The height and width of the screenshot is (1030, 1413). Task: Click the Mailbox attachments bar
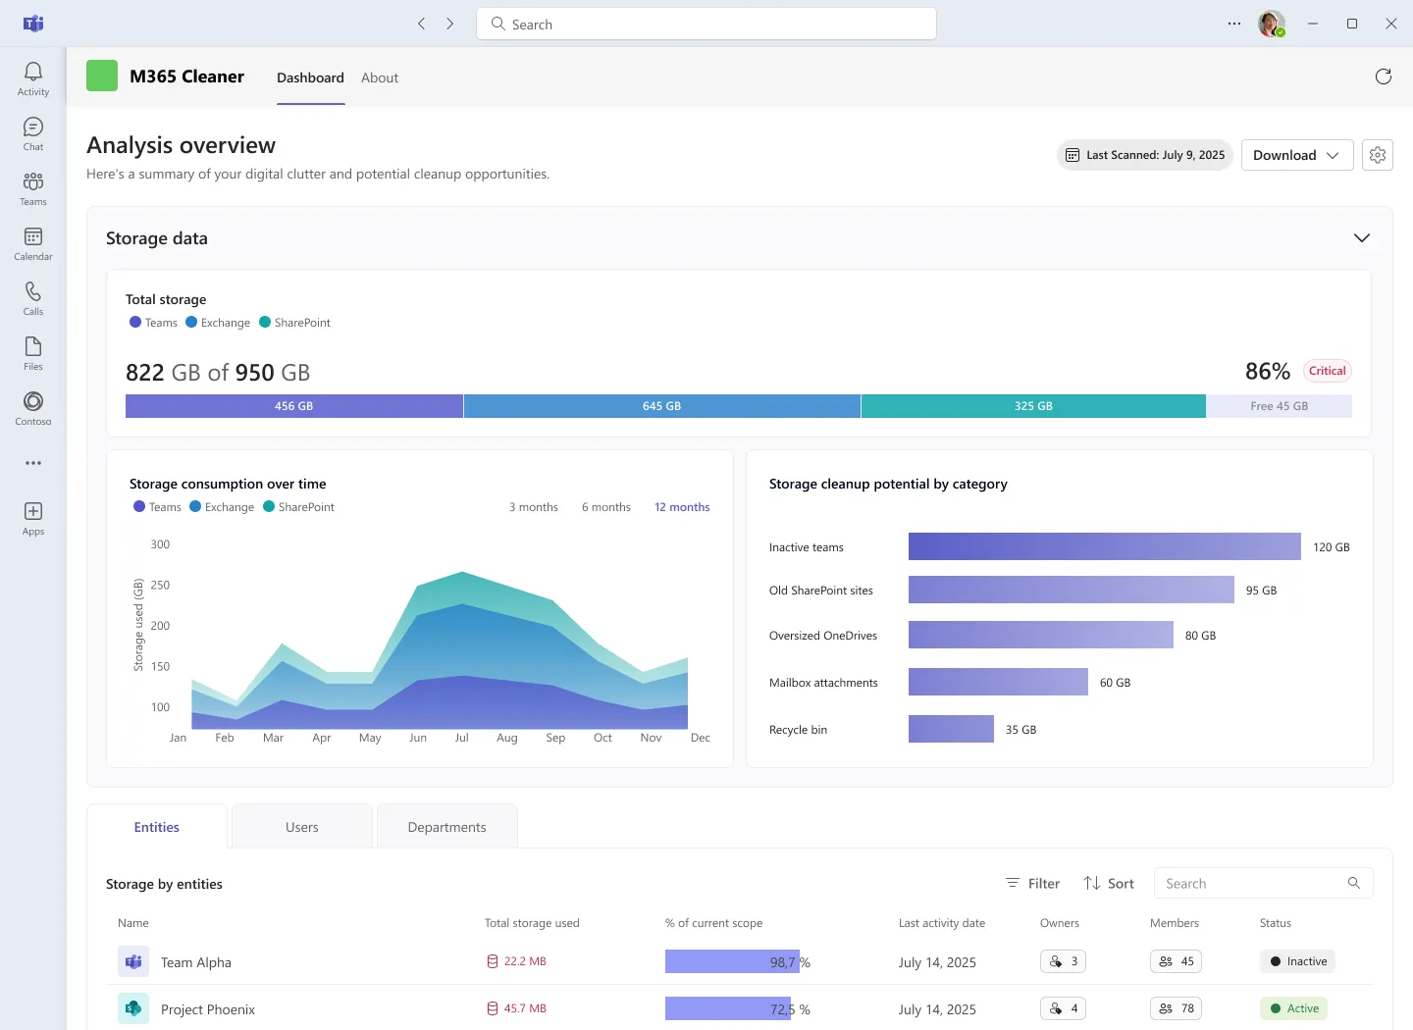998,682
